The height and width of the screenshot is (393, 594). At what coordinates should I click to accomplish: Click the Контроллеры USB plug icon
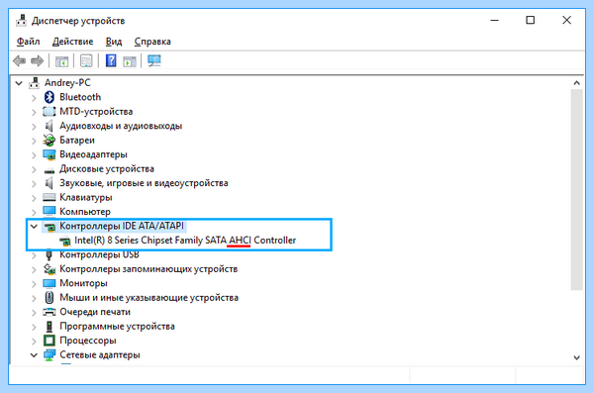49,254
